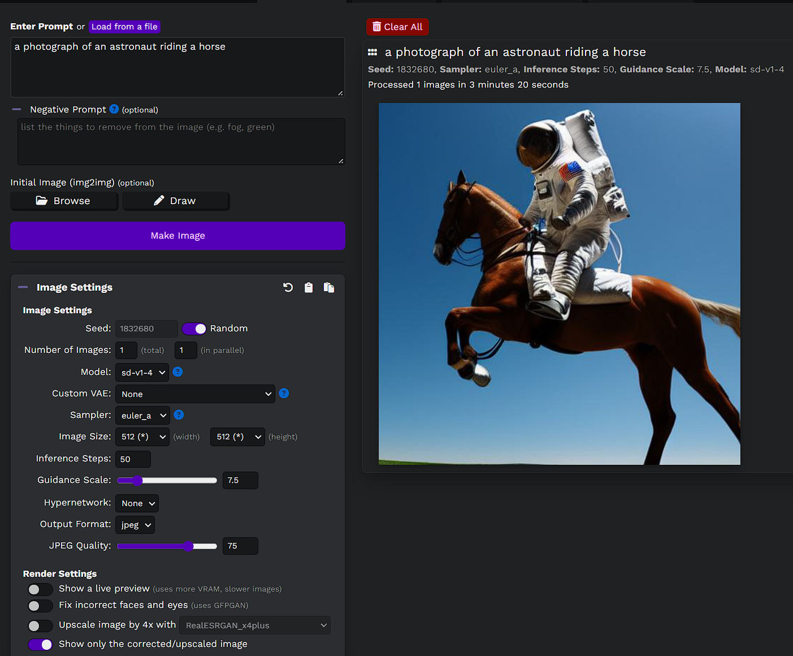This screenshot has height=656, width=793.
Task: Click the Clear All button
Action: [398, 27]
